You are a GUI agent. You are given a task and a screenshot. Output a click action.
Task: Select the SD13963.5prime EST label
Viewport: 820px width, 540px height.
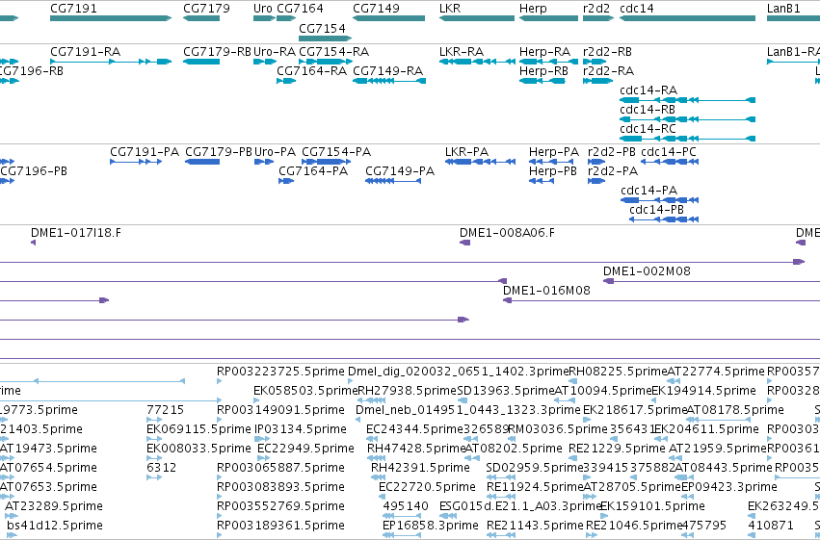pos(506,391)
